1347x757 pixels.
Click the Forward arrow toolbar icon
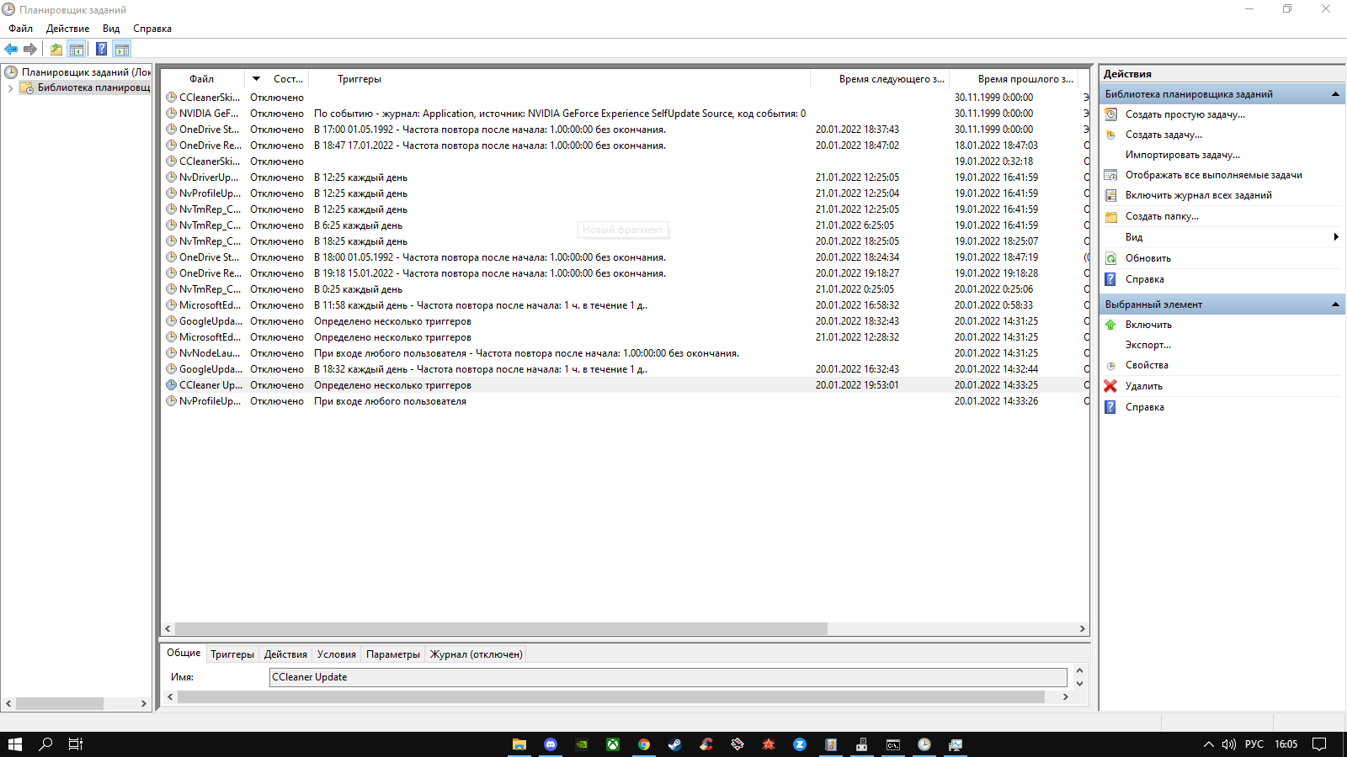click(x=30, y=50)
